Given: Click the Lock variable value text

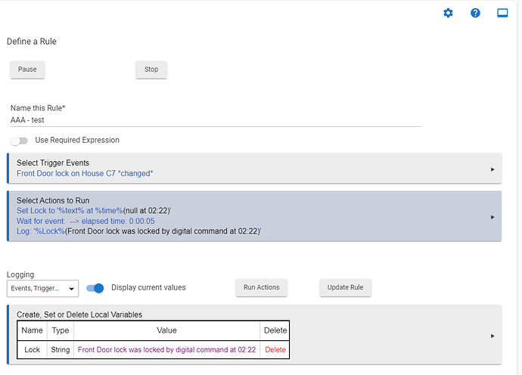Looking at the screenshot, I should [166, 350].
